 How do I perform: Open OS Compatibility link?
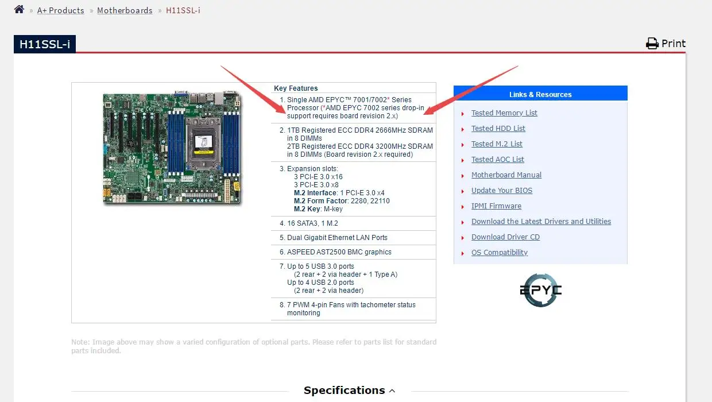pyautogui.click(x=499, y=253)
